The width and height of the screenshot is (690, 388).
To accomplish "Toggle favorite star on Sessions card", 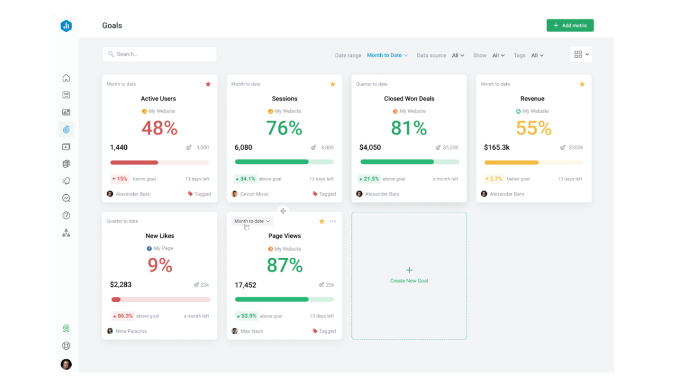I will (x=332, y=84).
